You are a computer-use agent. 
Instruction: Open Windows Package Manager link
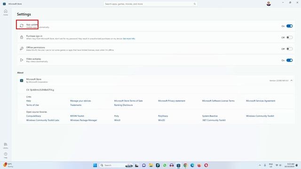coord(84,120)
